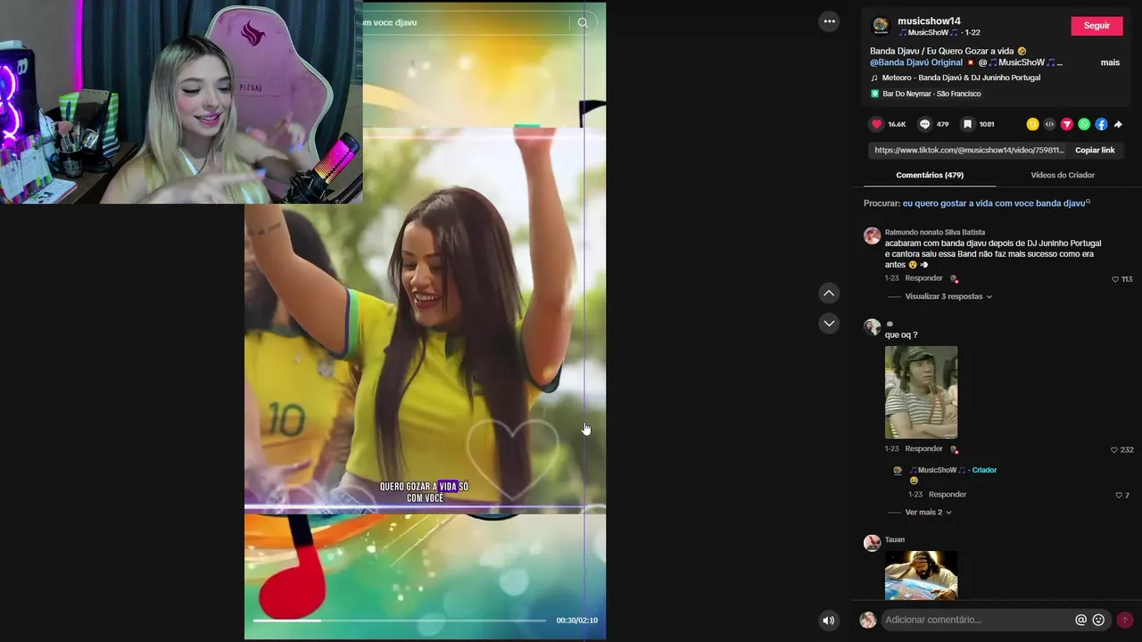Go to the previous video with up arrow
Screen dimensions: 1142x642
click(x=829, y=293)
